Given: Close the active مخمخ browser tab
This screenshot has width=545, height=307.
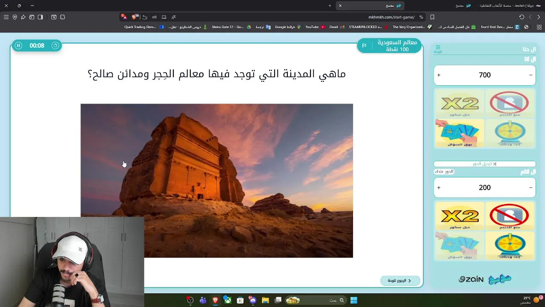Looking at the screenshot, I should (x=340, y=6).
